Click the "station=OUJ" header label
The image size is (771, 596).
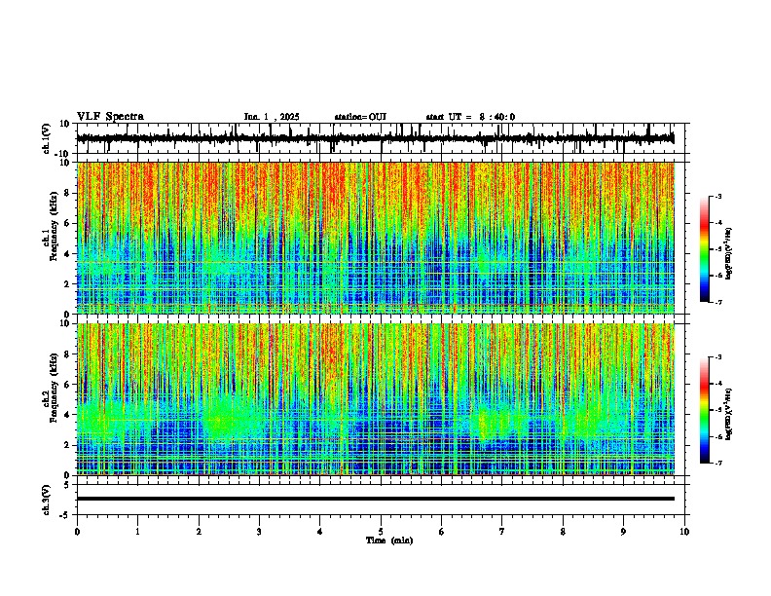coord(360,117)
